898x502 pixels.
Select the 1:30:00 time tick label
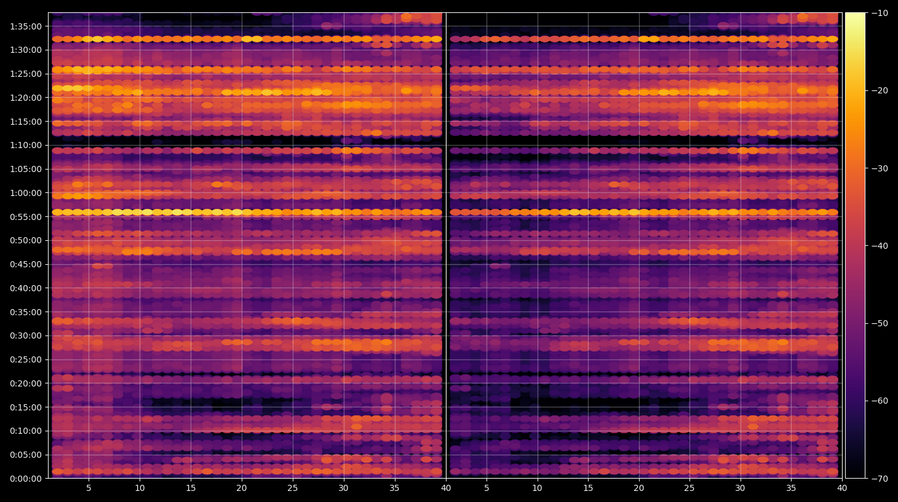coord(26,50)
